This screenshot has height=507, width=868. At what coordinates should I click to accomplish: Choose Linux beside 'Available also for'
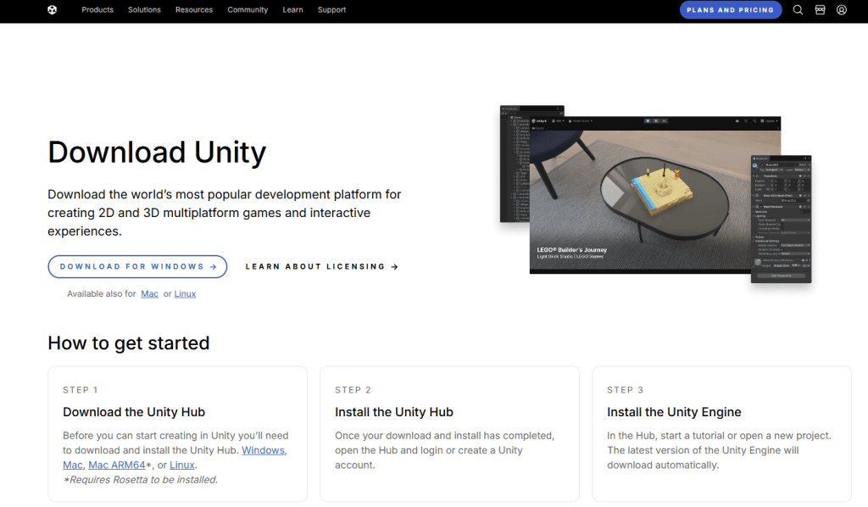tap(185, 294)
